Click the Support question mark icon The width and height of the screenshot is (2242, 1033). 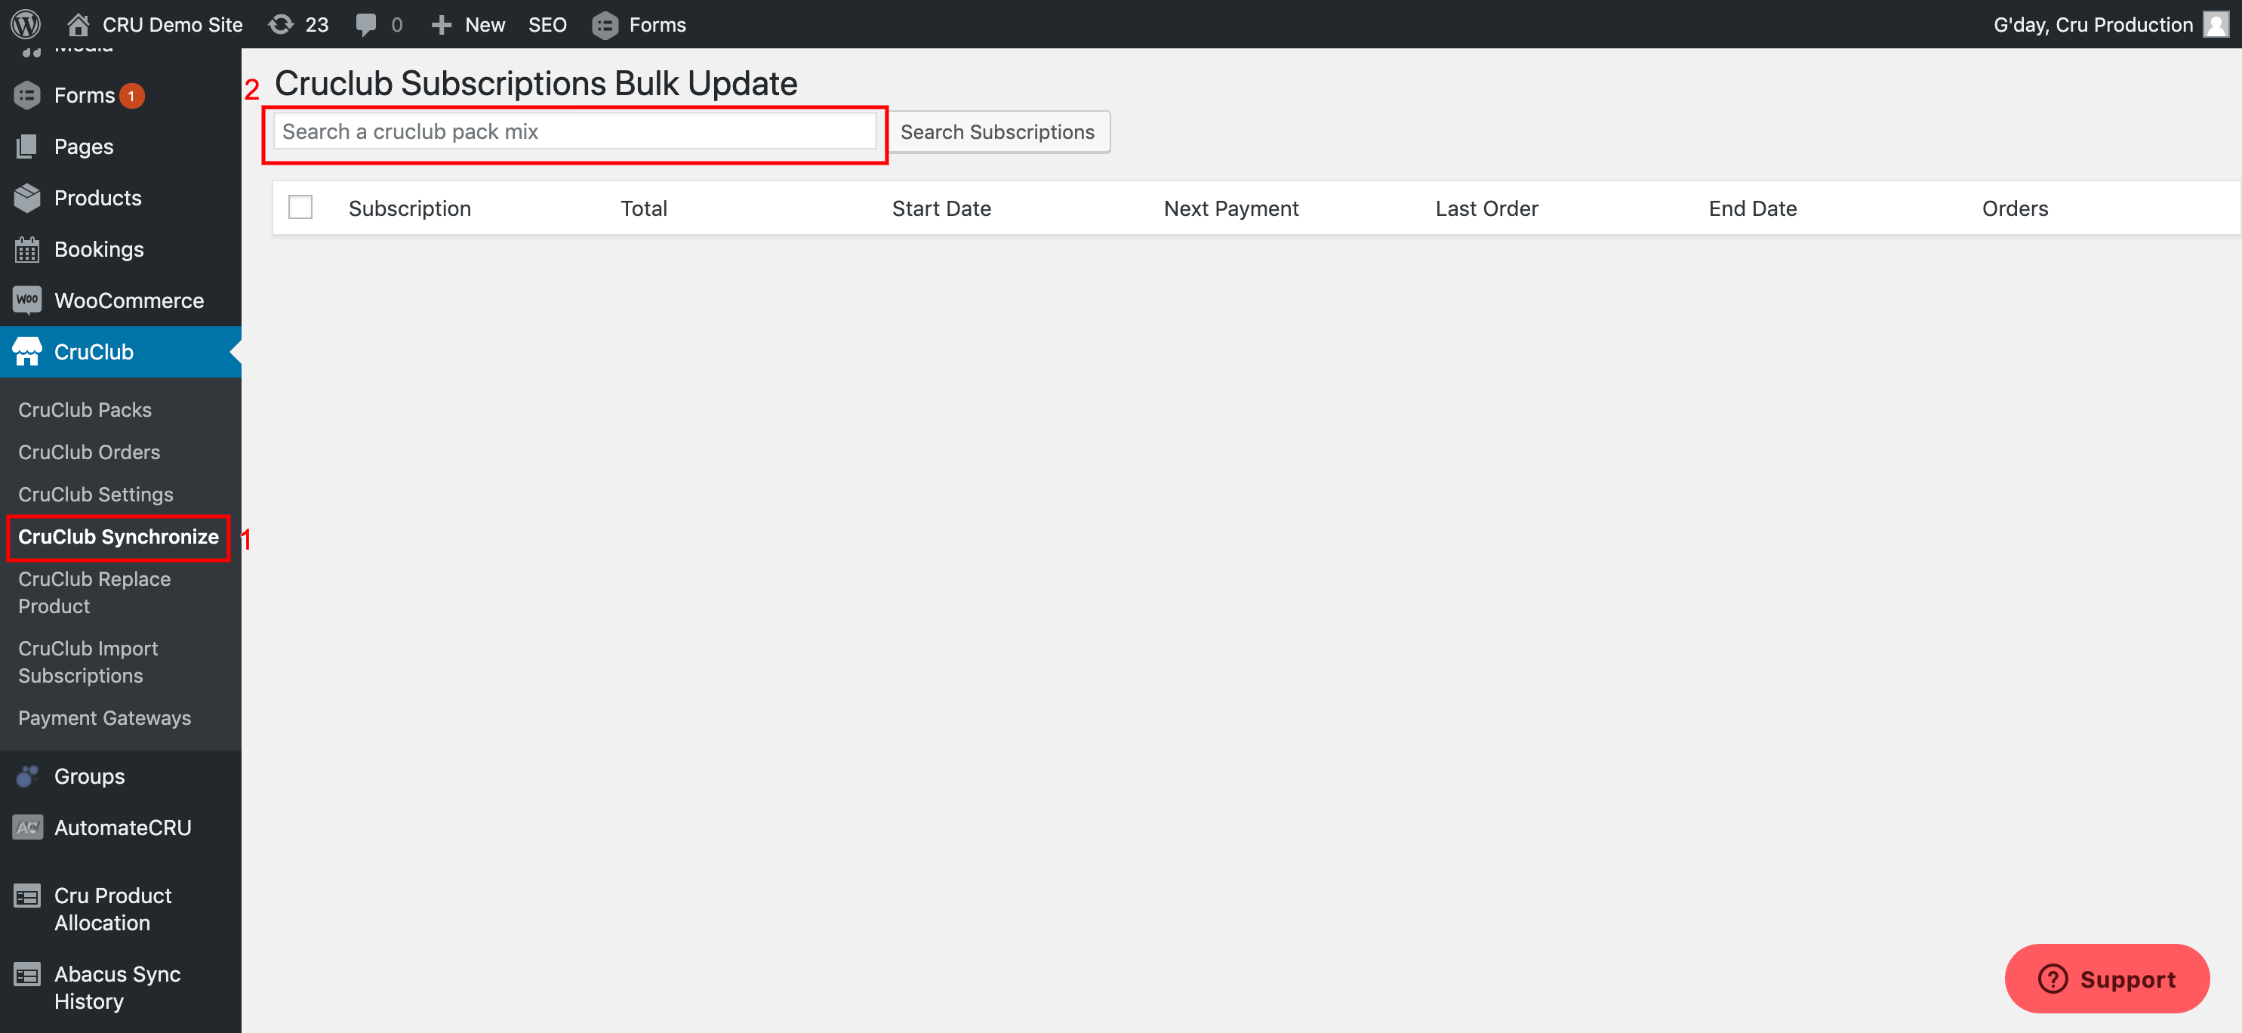click(2053, 978)
